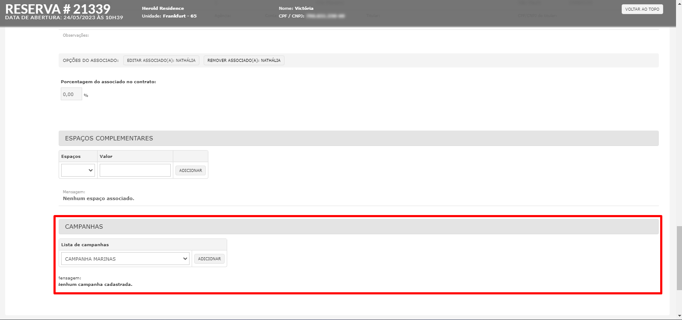
Task: Add campaign with the Adicionar button
Action: point(209,259)
